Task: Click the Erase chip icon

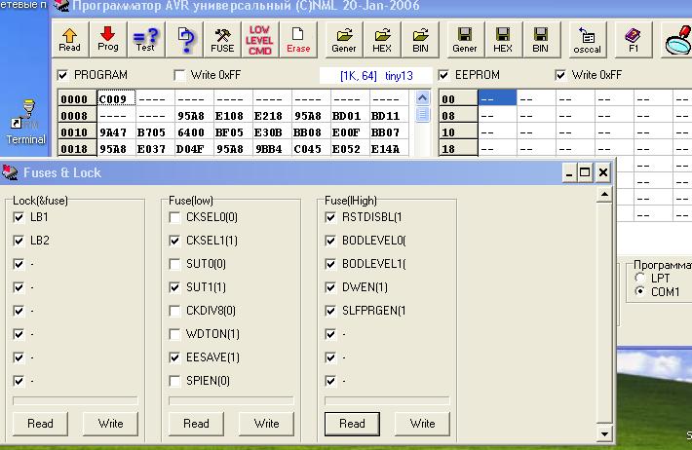Action: click(x=297, y=39)
